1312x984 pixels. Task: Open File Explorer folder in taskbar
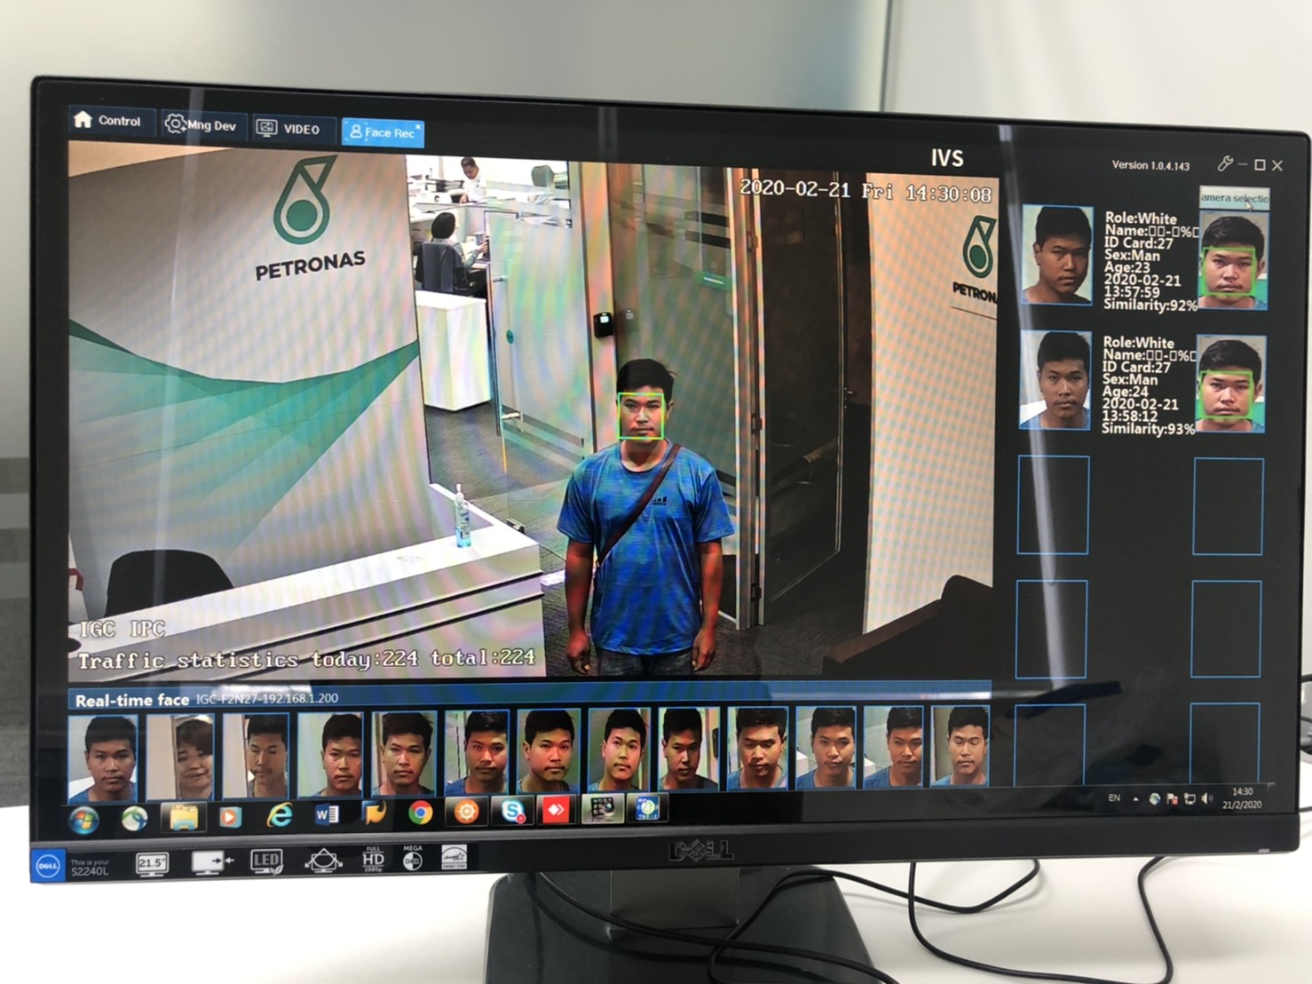tap(183, 817)
